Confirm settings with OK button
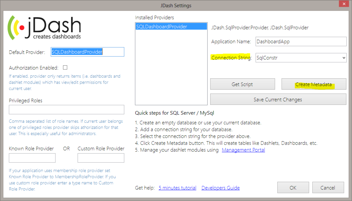Image resolution: width=352 pixels, height=201 pixels. pyautogui.click(x=293, y=188)
